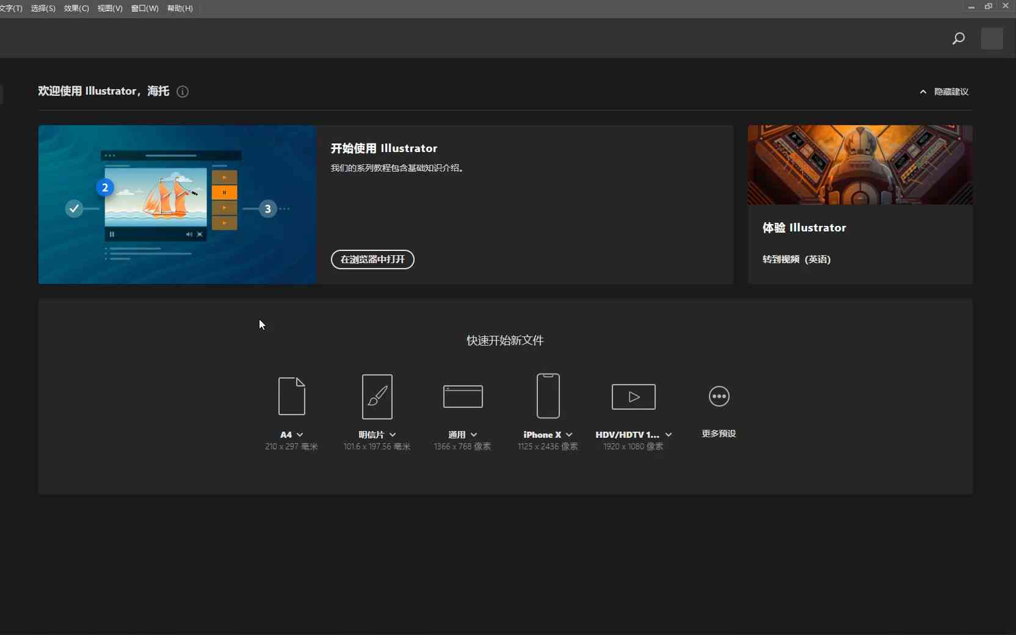Click the 更多预设 label
The height and width of the screenshot is (635, 1016).
719,434
